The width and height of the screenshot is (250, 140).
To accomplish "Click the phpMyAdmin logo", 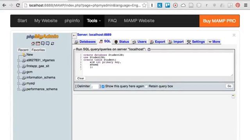I will (x=43, y=37).
